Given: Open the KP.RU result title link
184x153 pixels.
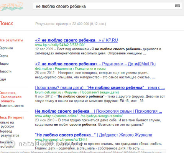Looking at the screenshot, I should pos(76,40).
